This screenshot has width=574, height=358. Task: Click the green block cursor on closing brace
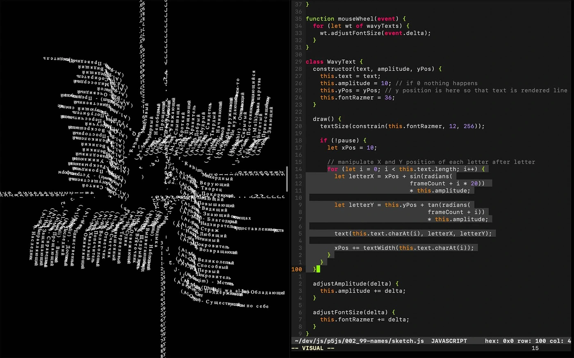(319, 269)
